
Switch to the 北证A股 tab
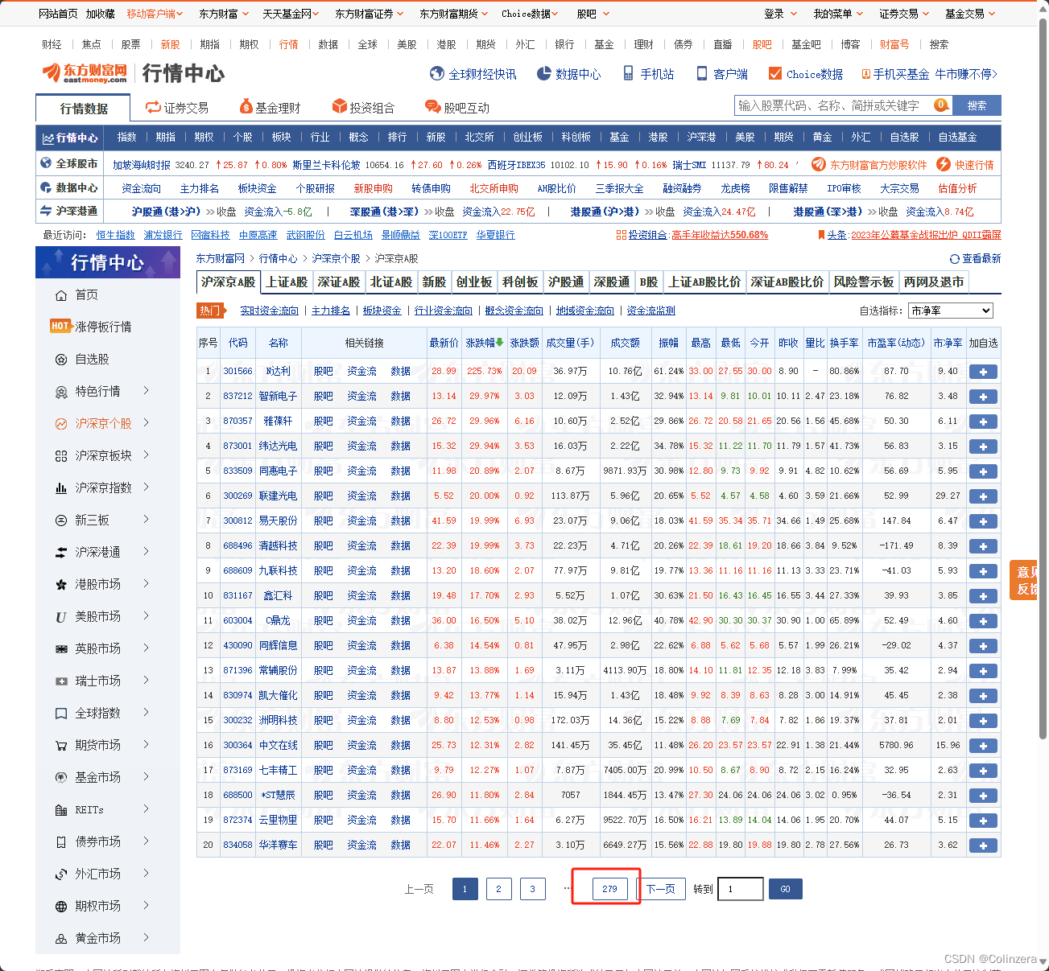coord(391,282)
